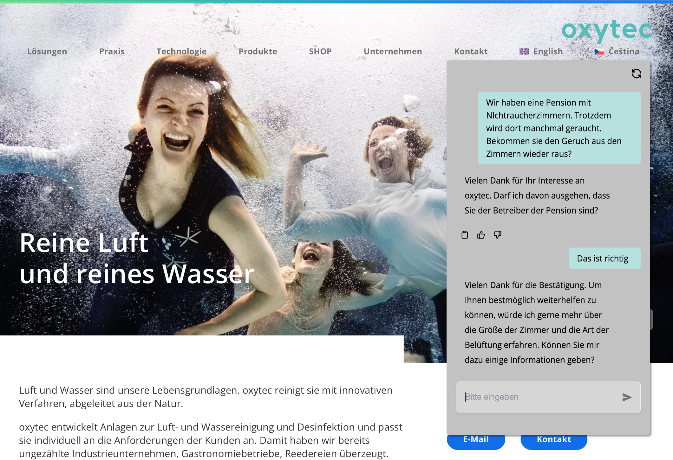The width and height of the screenshot is (673, 460).
Task: Open the Unternehmen menu
Action: (393, 51)
